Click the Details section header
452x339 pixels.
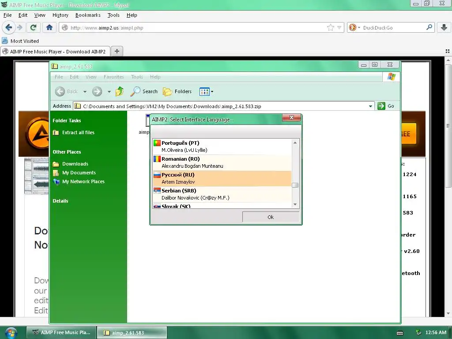pyautogui.click(x=60, y=201)
